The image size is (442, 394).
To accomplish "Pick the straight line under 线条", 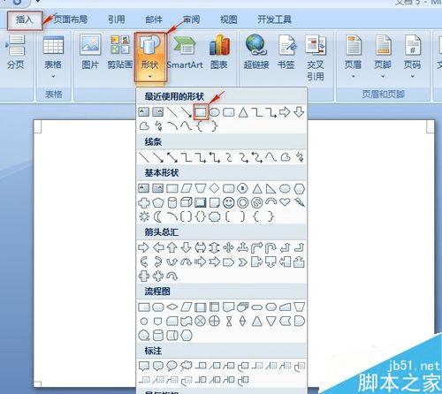I will (x=144, y=157).
